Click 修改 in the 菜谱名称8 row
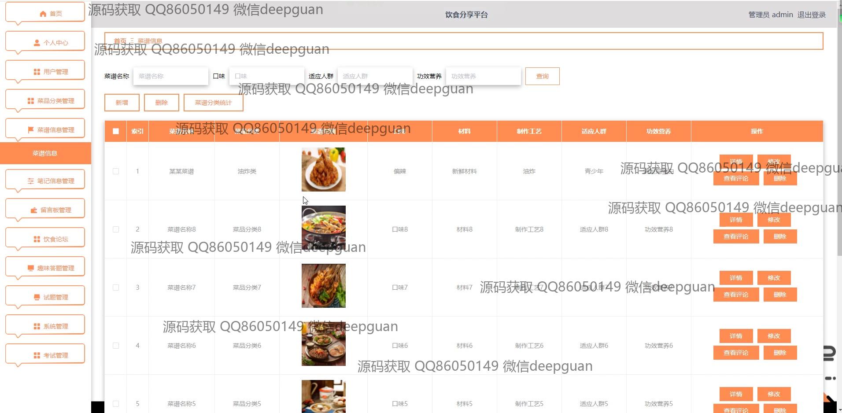The height and width of the screenshot is (413, 842). pyautogui.click(x=774, y=220)
